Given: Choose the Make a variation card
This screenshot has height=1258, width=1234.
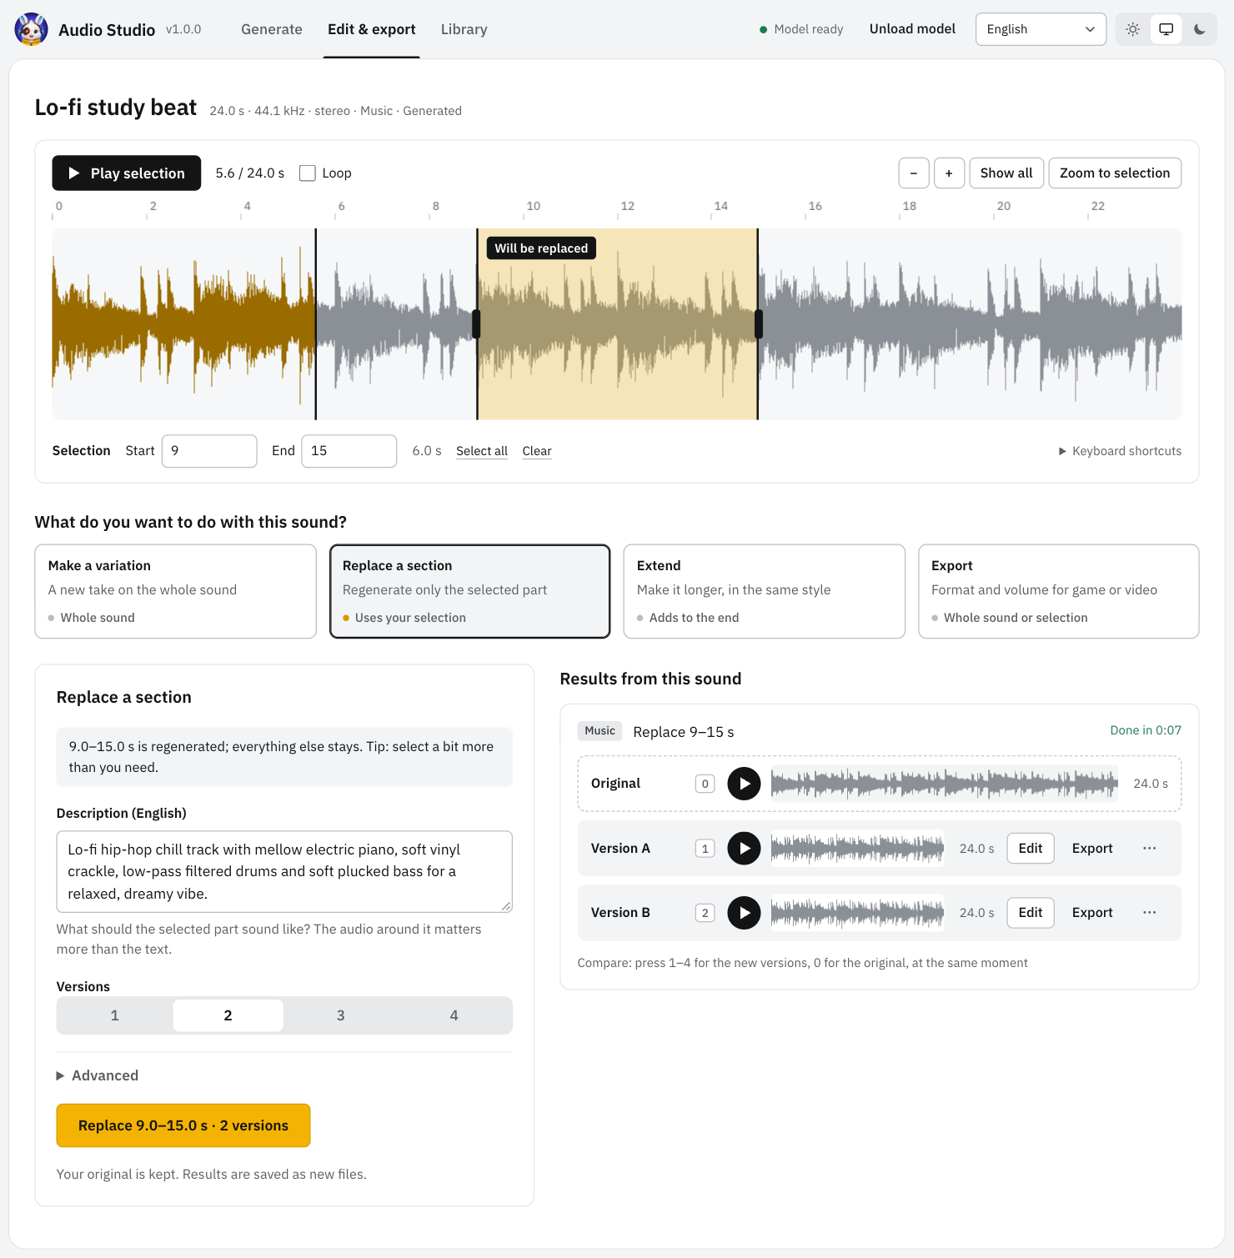Looking at the screenshot, I should 175,591.
